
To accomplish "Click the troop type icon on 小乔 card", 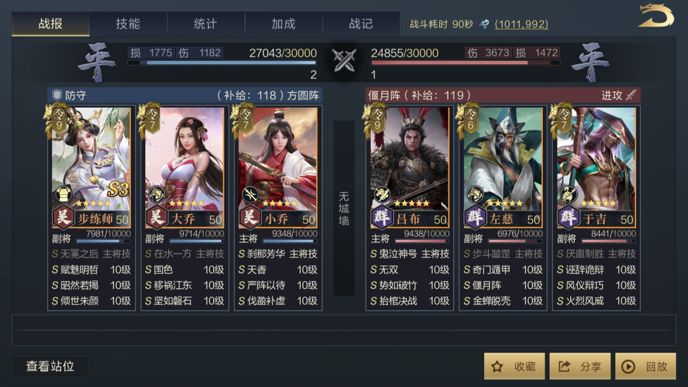I will (x=250, y=194).
